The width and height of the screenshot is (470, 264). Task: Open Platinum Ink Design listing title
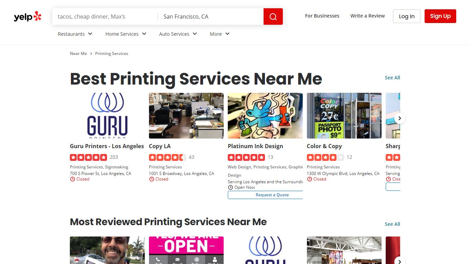255,146
